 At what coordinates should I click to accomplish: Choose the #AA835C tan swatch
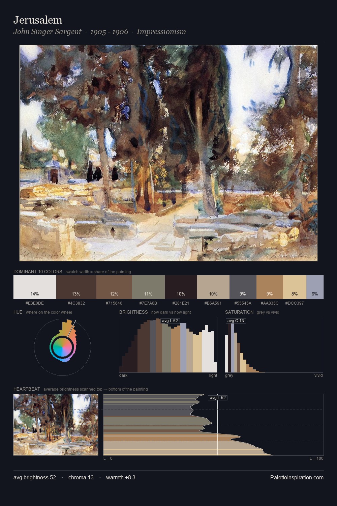(x=270, y=287)
